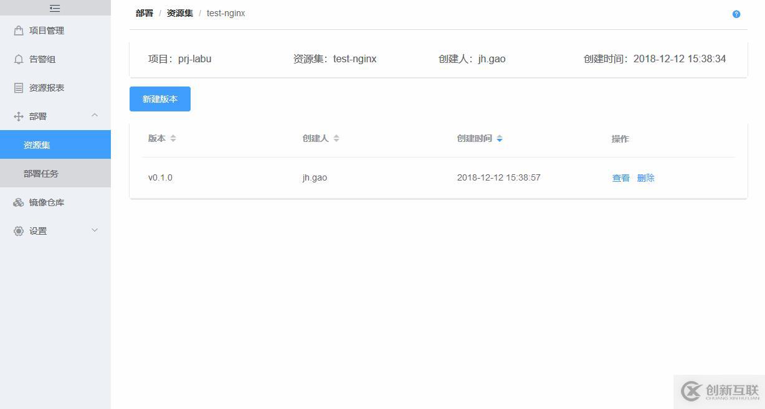Click 查看 to view version v0.1.0

[x=620, y=177]
